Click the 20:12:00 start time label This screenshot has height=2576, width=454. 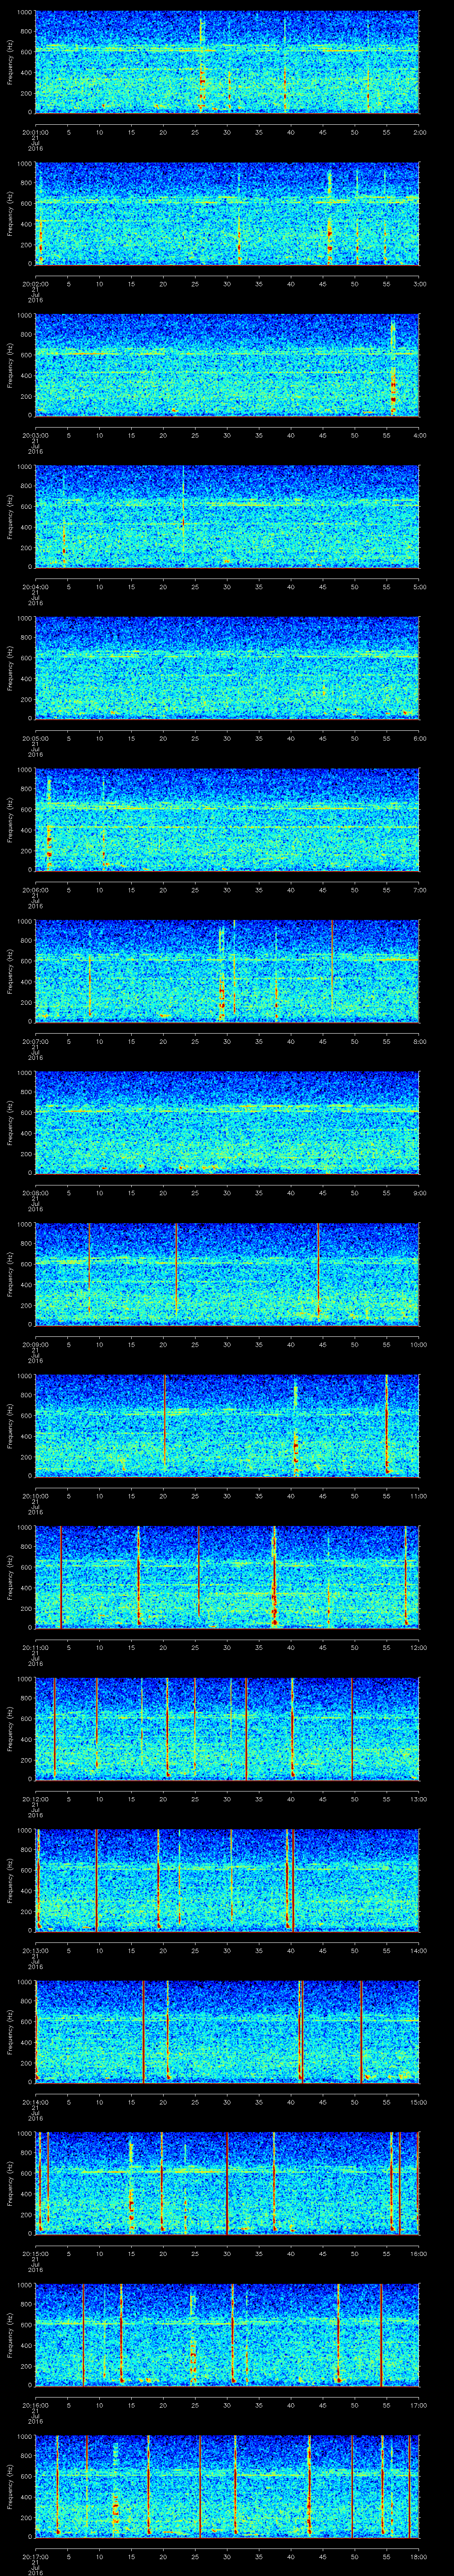click(x=35, y=1799)
